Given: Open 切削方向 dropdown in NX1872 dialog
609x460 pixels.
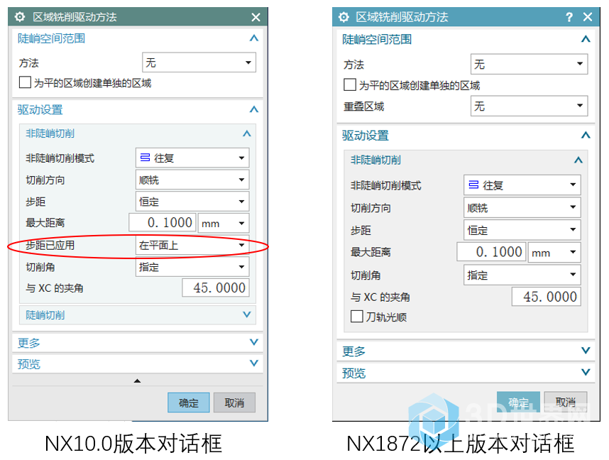Looking at the screenshot, I should pyautogui.click(x=522, y=207).
